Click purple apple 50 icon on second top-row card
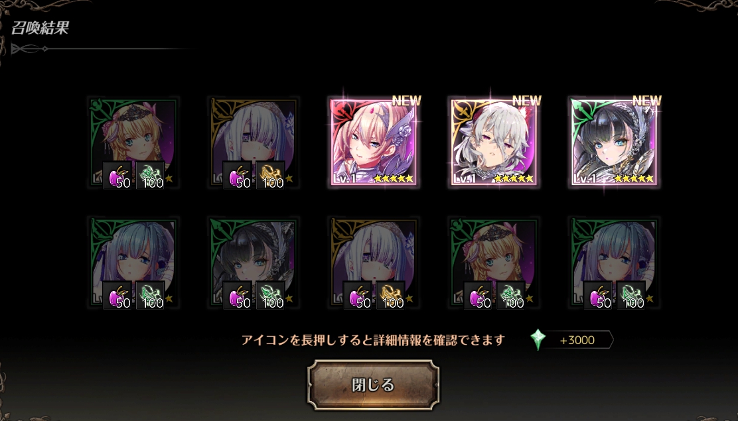 237,176
